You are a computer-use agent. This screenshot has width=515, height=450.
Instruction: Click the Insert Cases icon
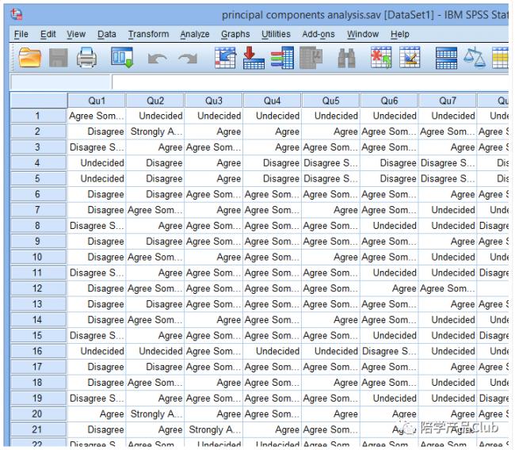coord(380,58)
